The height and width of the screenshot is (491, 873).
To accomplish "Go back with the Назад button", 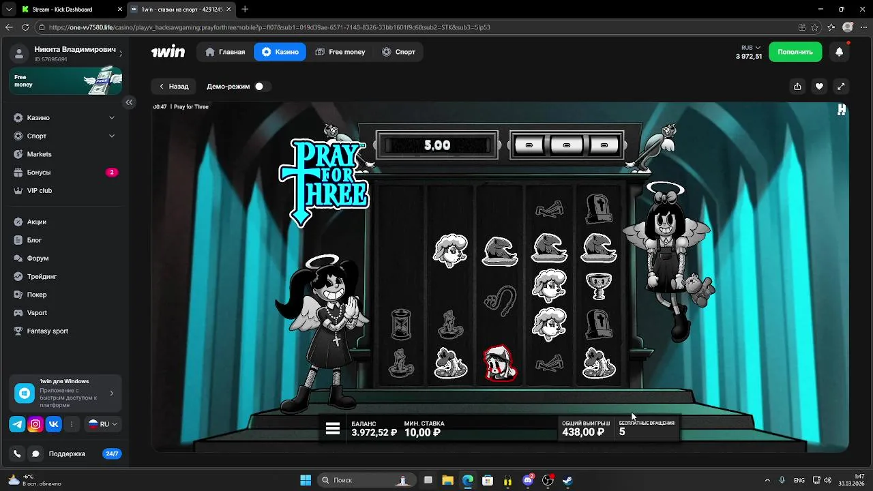I will pyautogui.click(x=173, y=87).
